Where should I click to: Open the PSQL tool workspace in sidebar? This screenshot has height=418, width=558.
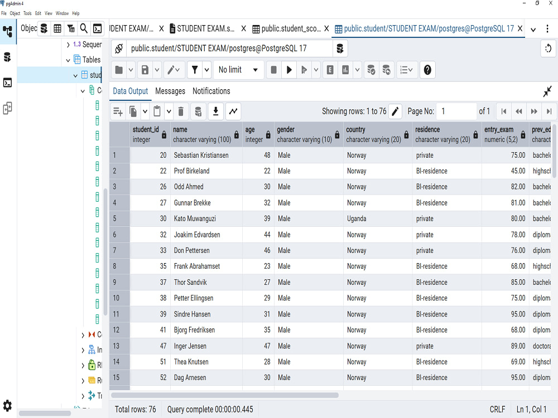(7, 83)
